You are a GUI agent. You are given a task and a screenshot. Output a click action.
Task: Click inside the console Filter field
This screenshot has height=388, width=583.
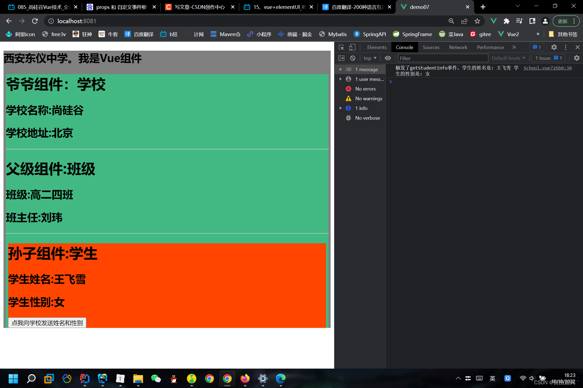pyautogui.click(x=443, y=58)
